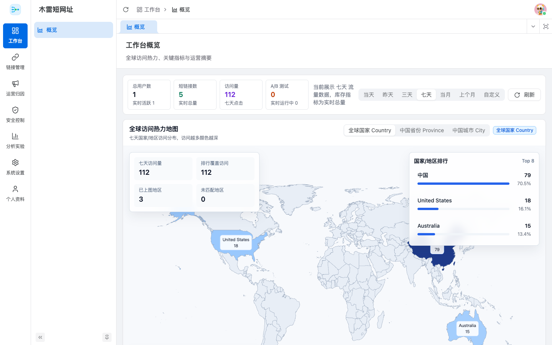The width and height of the screenshot is (552, 345).
Task: Open 运营归因 megaphone section
Action: pos(15,88)
